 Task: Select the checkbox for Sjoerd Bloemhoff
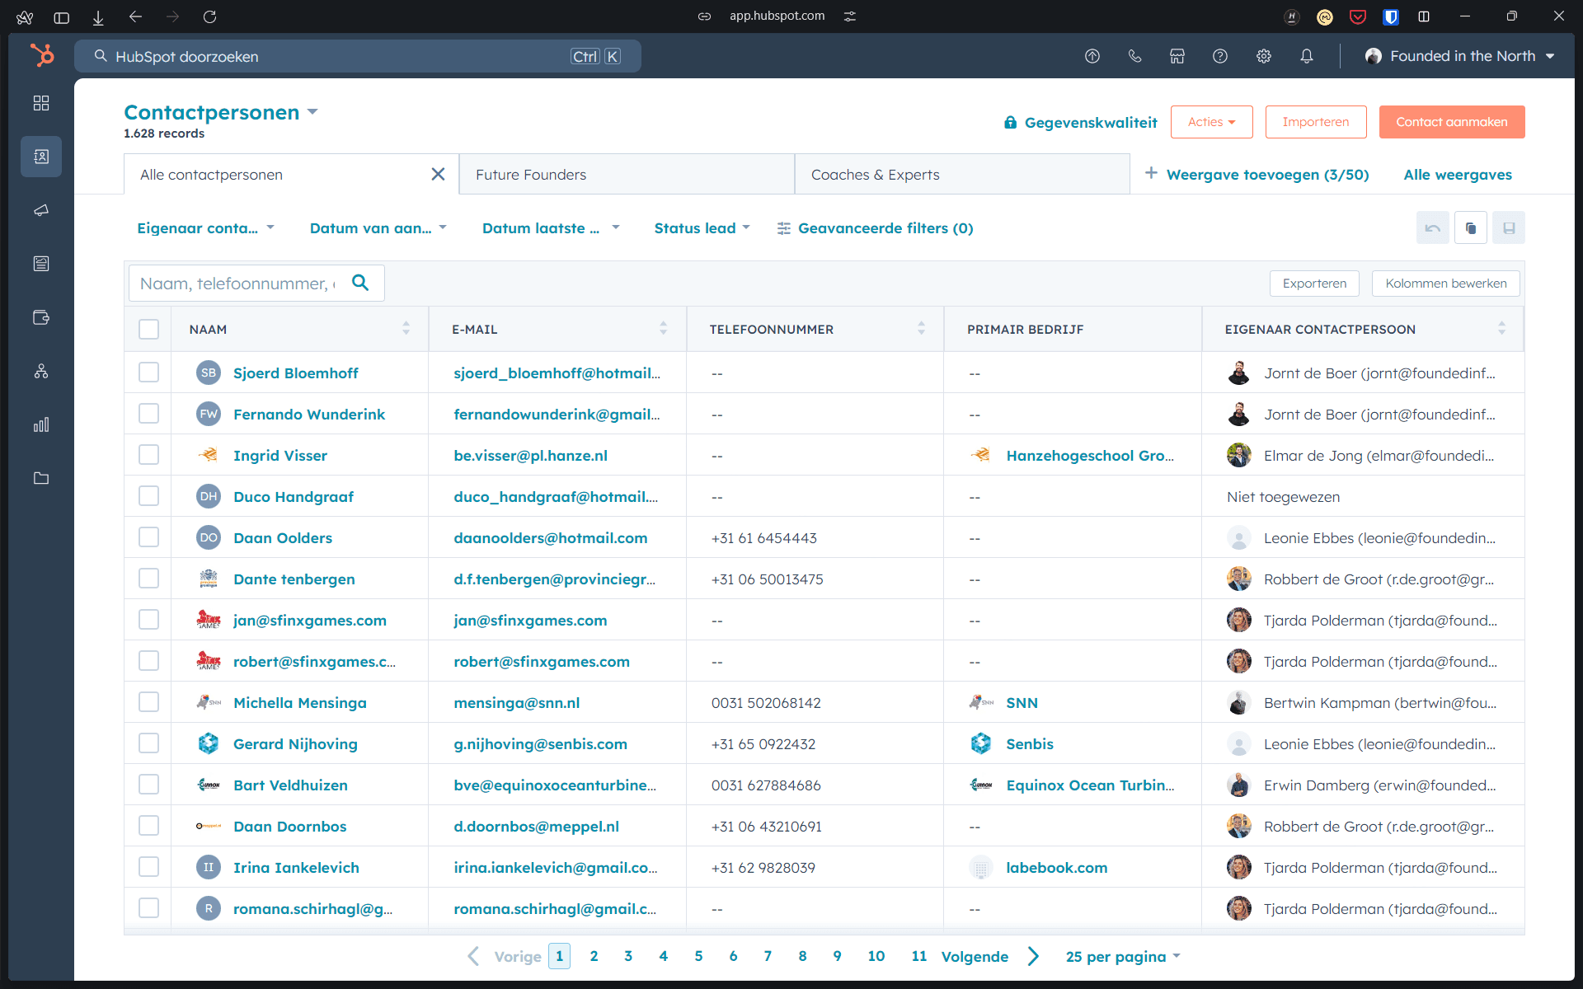click(x=148, y=373)
